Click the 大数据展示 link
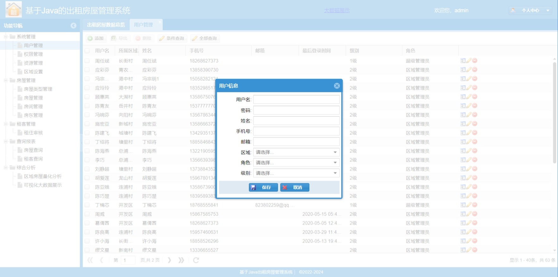 pyautogui.click(x=337, y=10)
